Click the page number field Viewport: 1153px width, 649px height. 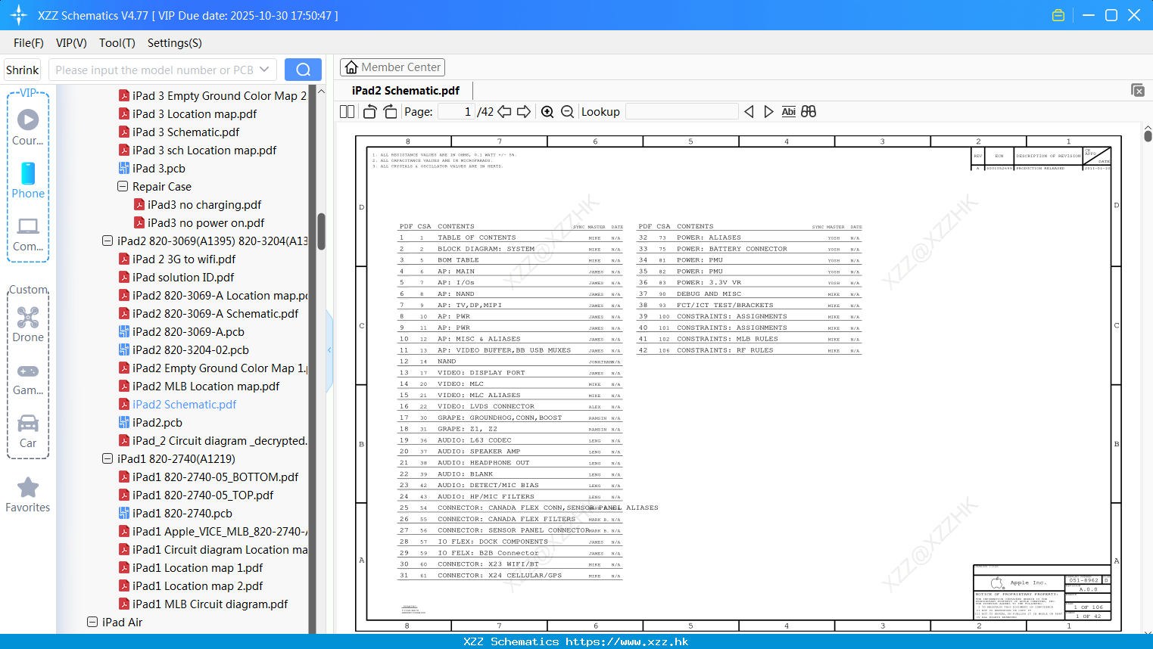tap(456, 112)
